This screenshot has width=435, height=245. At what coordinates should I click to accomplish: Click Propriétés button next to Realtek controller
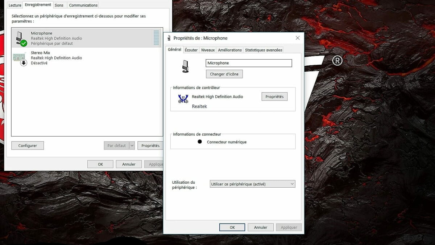point(274,97)
